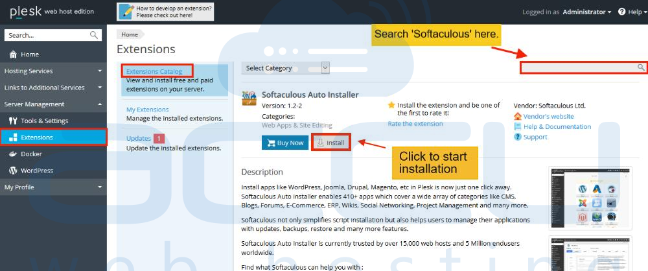
Task: Open the Select Category dropdown
Action: click(x=286, y=68)
